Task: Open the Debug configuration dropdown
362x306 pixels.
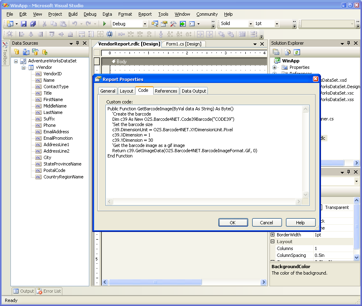Action: [145, 24]
